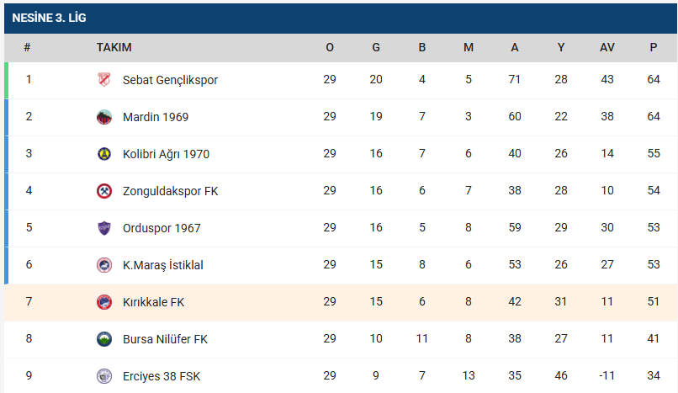Click the Erciyes 38 FSK crest
678x393 pixels.
point(104,376)
